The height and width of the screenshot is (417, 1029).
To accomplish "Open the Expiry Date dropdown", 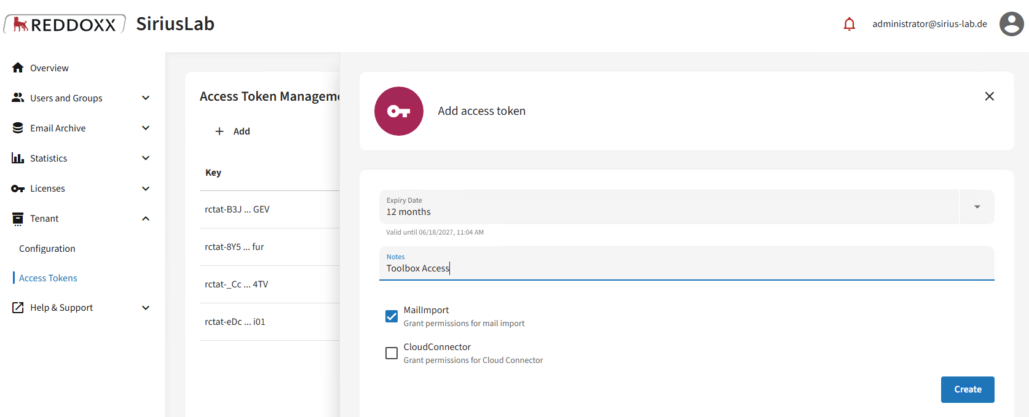I will 977,207.
